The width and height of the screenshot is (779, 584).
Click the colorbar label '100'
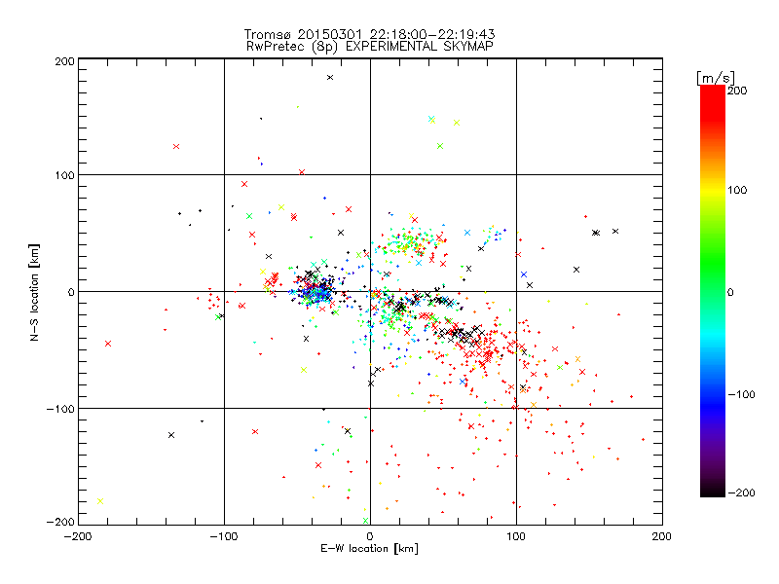(x=737, y=190)
